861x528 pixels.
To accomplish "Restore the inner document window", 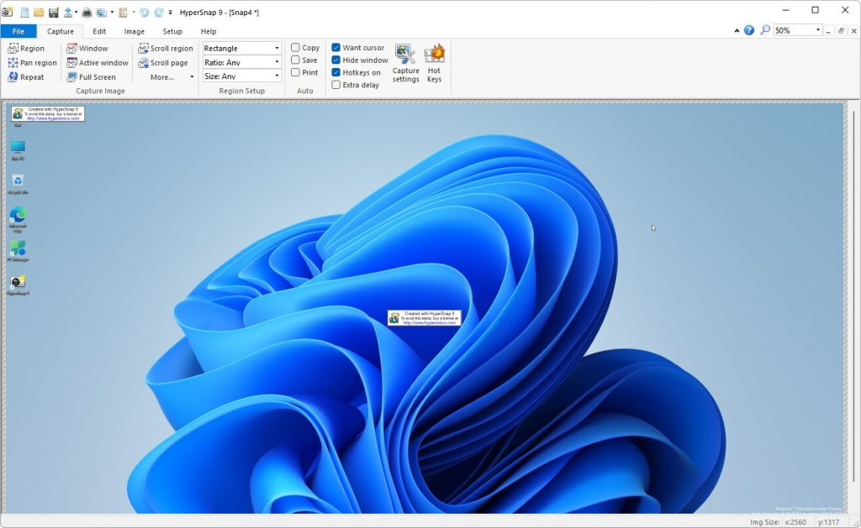I will pos(841,31).
